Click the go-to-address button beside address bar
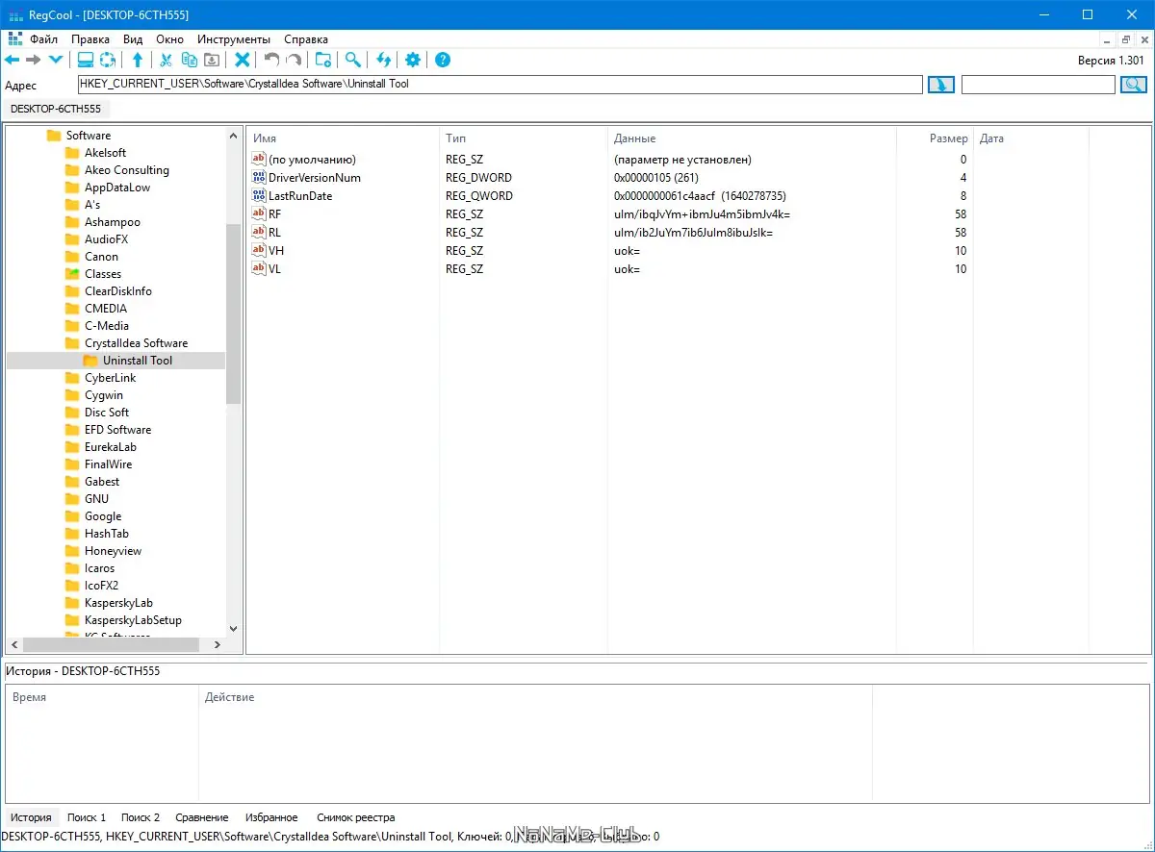 [x=940, y=85]
